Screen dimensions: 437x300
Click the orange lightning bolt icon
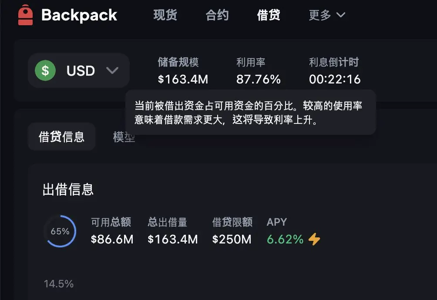(x=314, y=239)
